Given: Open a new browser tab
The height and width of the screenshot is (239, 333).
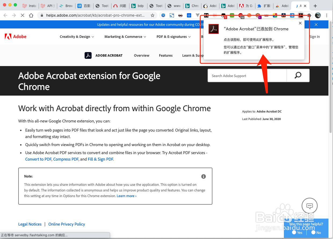Looking at the screenshot, I should [315, 6].
